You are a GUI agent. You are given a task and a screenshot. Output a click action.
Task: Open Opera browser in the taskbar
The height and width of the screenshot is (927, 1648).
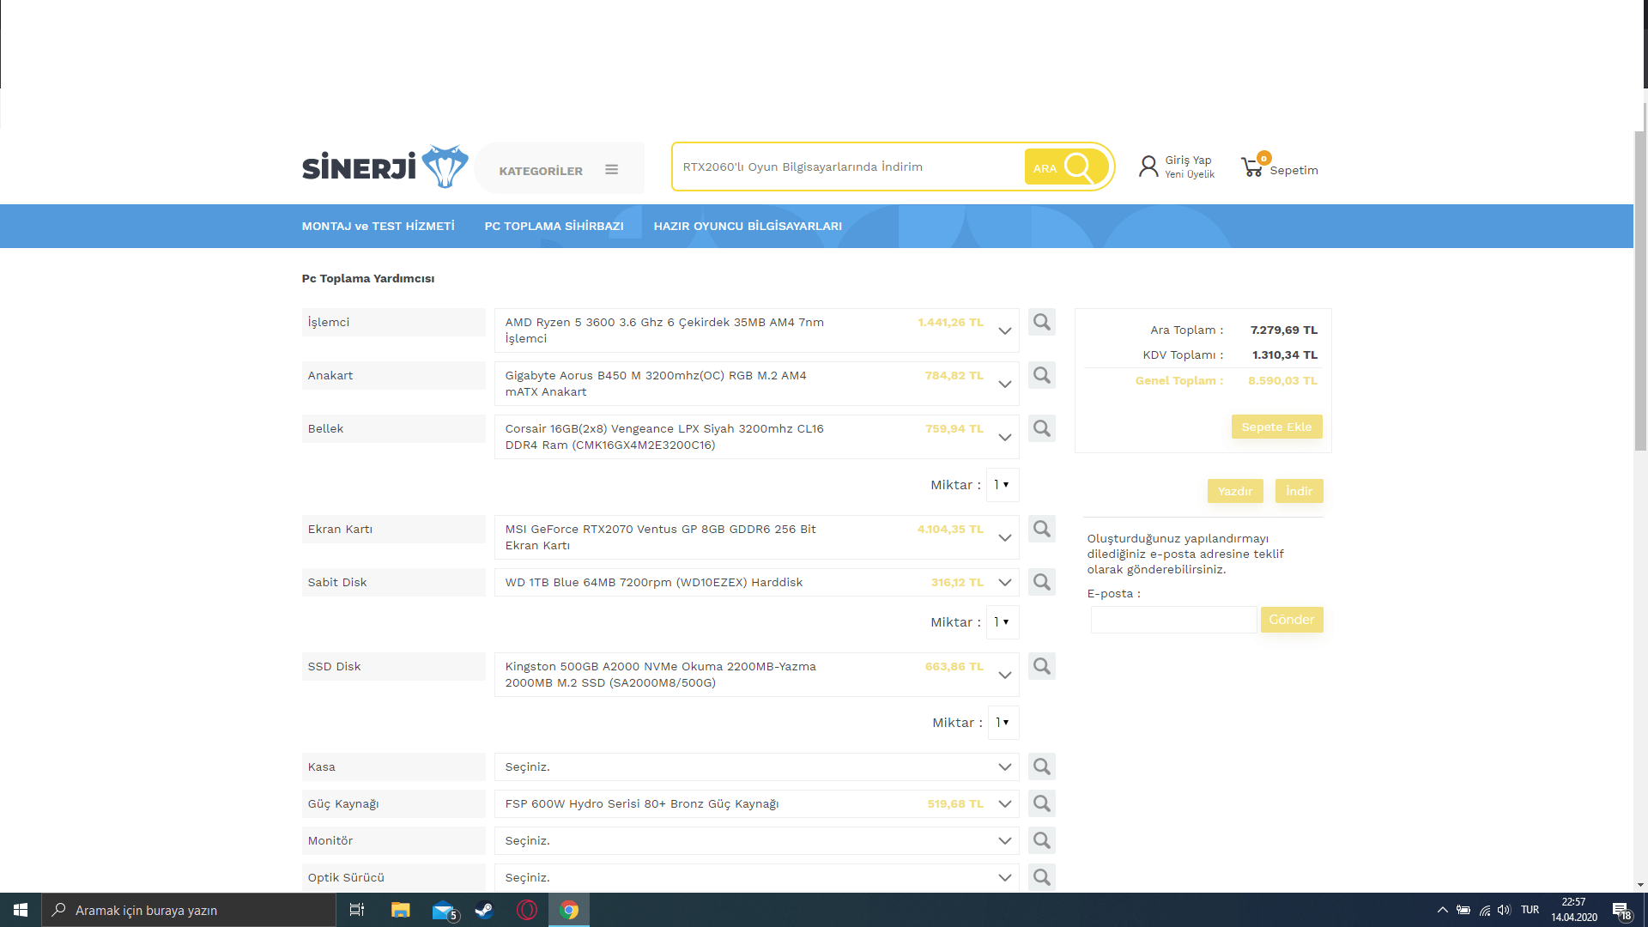point(527,910)
